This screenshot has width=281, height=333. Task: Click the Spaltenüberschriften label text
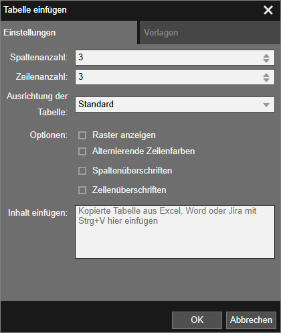tap(132, 171)
